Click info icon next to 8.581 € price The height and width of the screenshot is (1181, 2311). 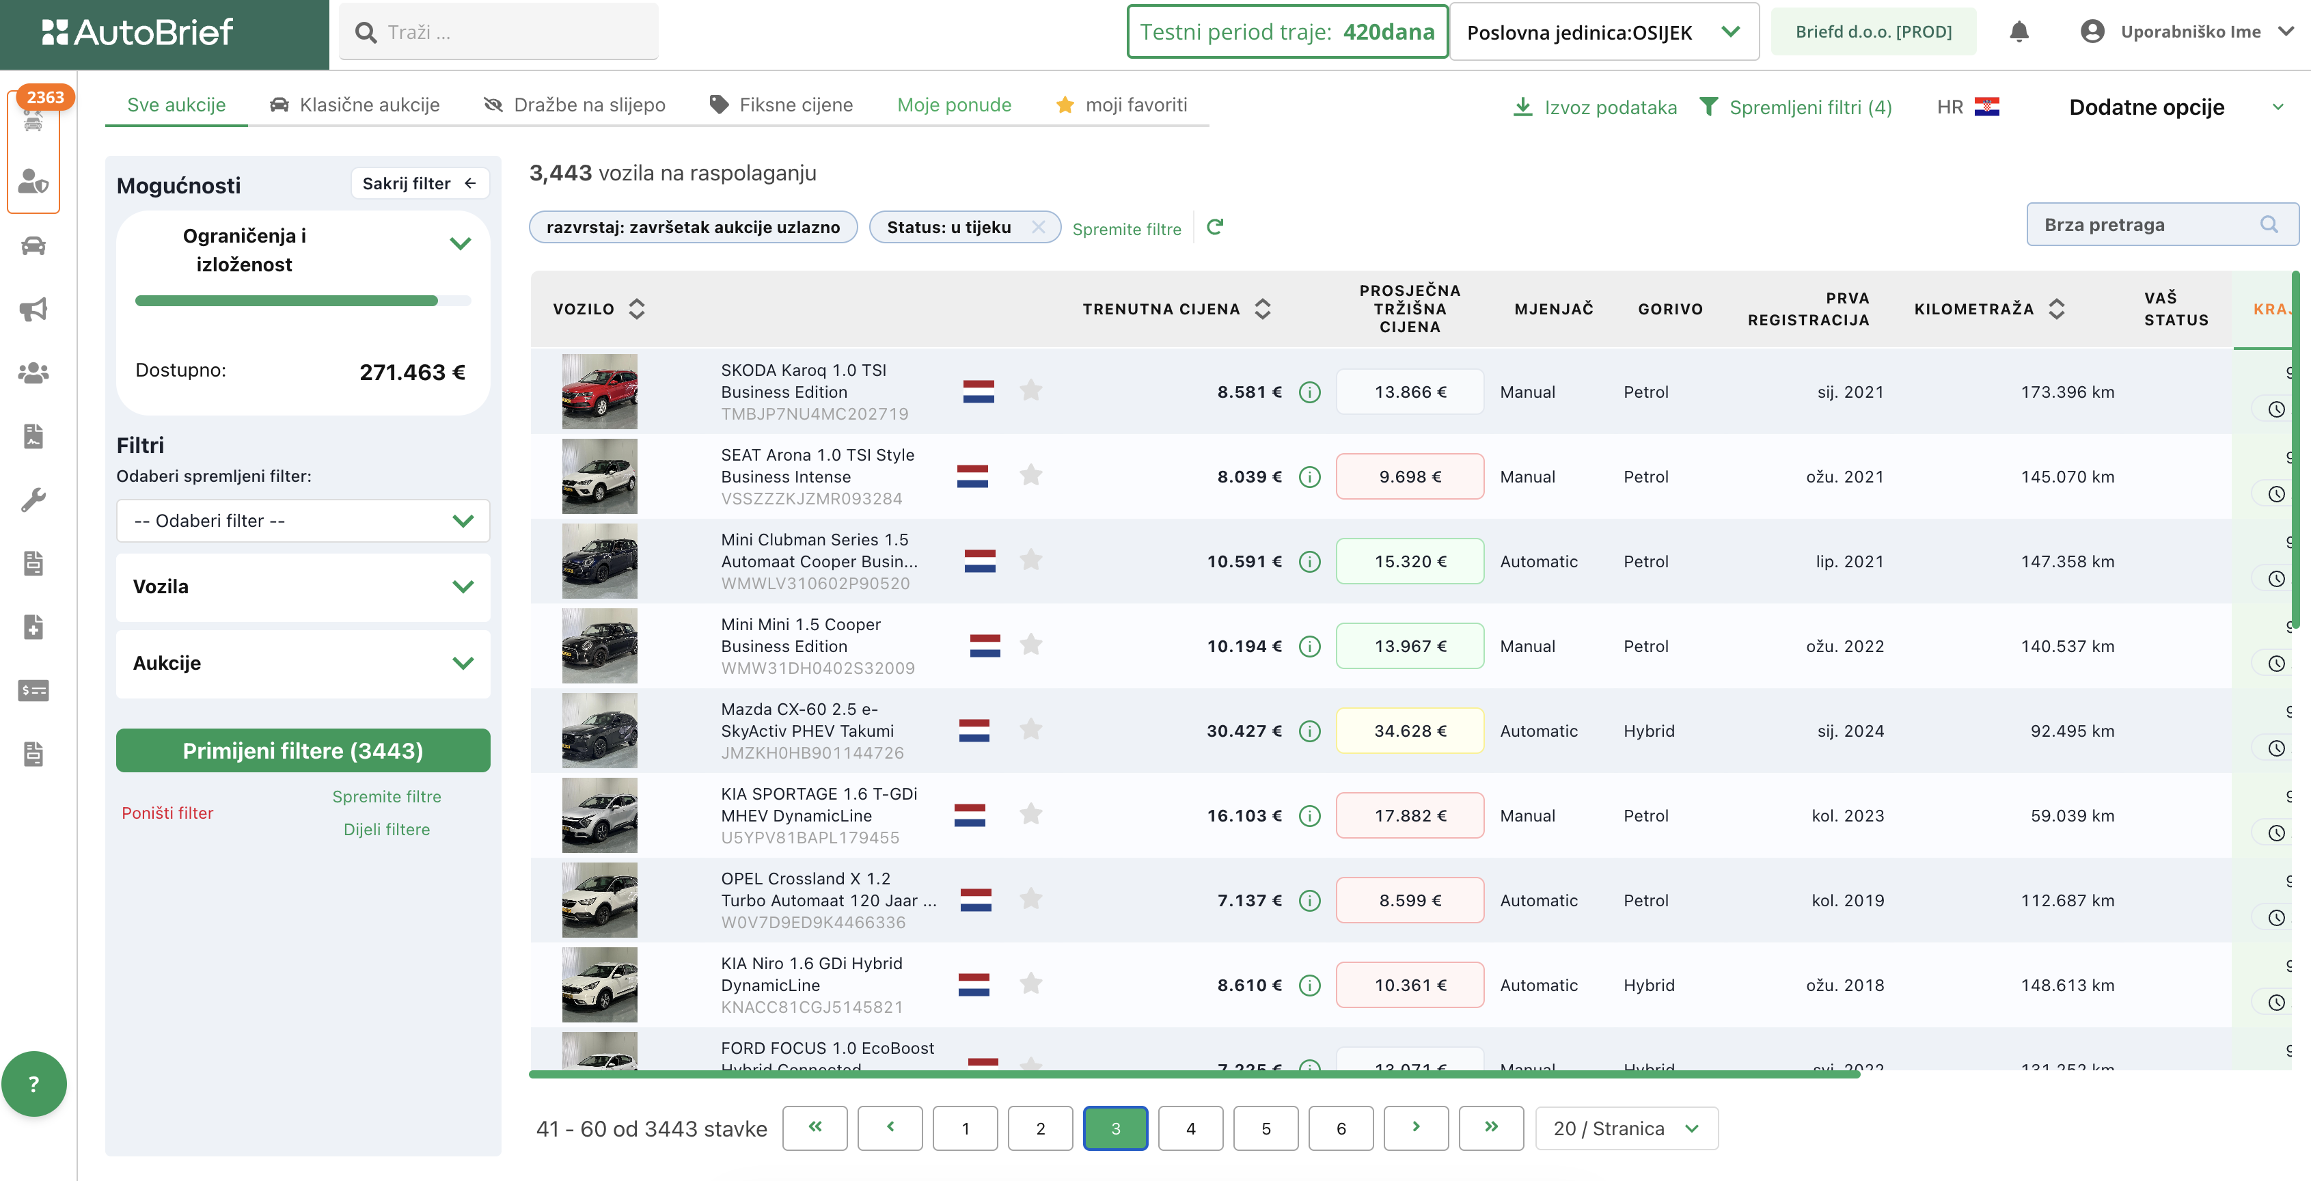[1310, 392]
